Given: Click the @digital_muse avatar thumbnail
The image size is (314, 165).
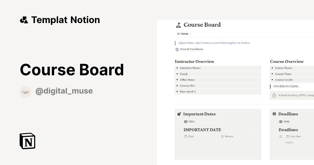Looking at the screenshot, I should pos(25,92).
